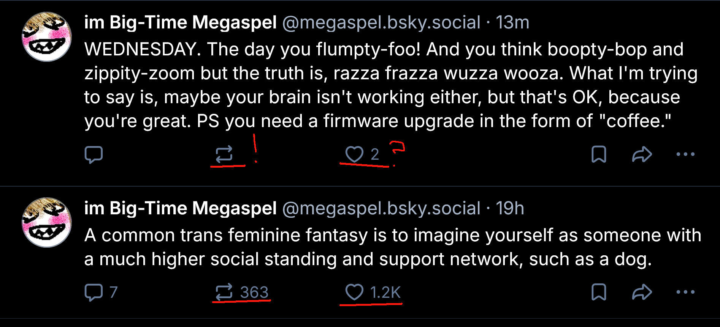The height and width of the screenshot is (327, 720).
Task: Open more options on the 19h post
Action: coord(685,292)
